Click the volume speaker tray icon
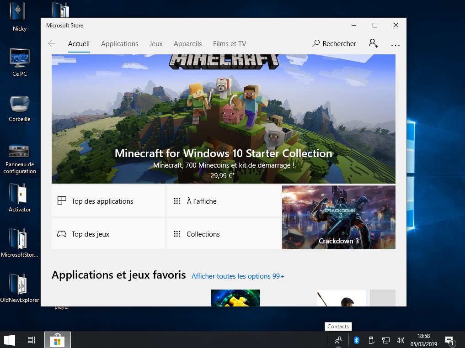This screenshot has height=348, width=465. [401, 340]
